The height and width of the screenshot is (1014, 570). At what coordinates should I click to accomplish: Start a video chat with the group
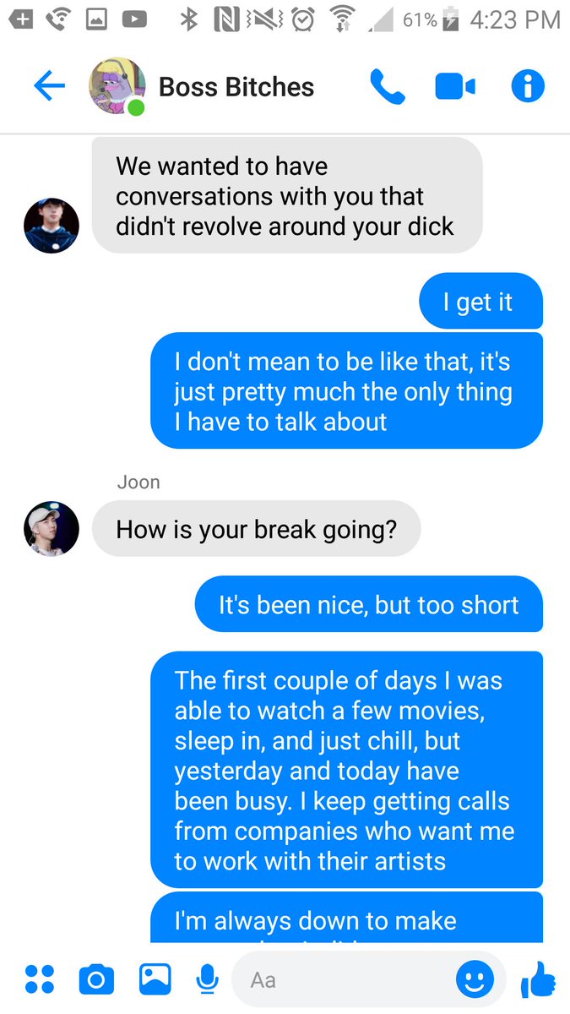coord(455,86)
